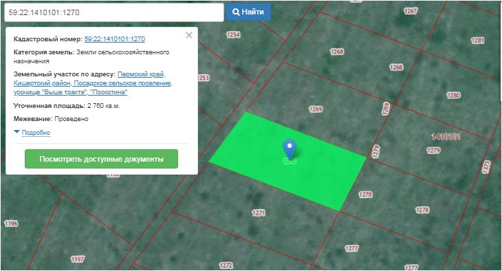Expand the Подробно details section
Image resolution: width=502 pixels, height=271 pixels.
click(36, 133)
